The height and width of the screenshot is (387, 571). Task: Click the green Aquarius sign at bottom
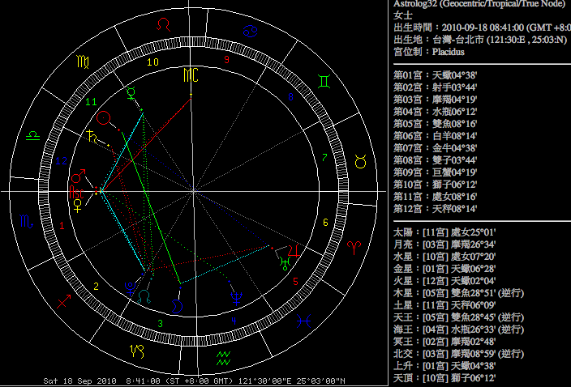coord(224,355)
